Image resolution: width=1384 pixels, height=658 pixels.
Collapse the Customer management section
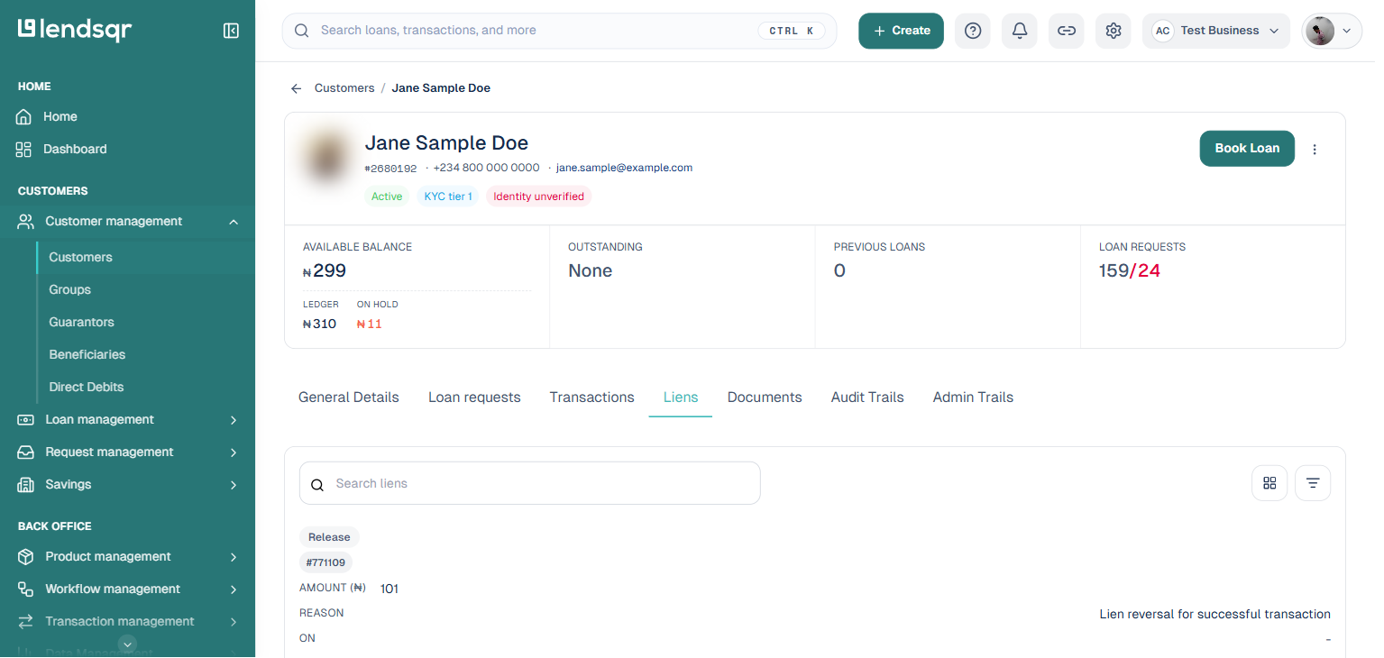tap(234, 222)
